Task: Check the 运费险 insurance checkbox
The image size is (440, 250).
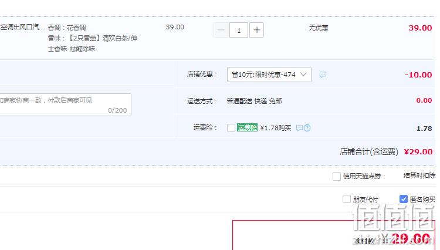Action: (231, 128)
